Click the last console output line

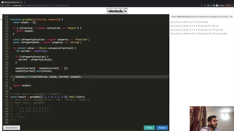tap(199, 33)
